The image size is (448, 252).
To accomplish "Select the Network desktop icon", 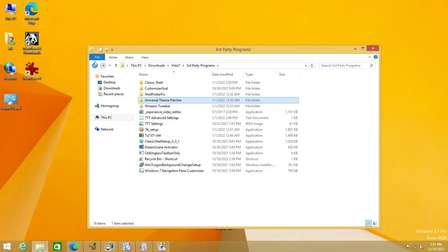I will coord(11,71).
